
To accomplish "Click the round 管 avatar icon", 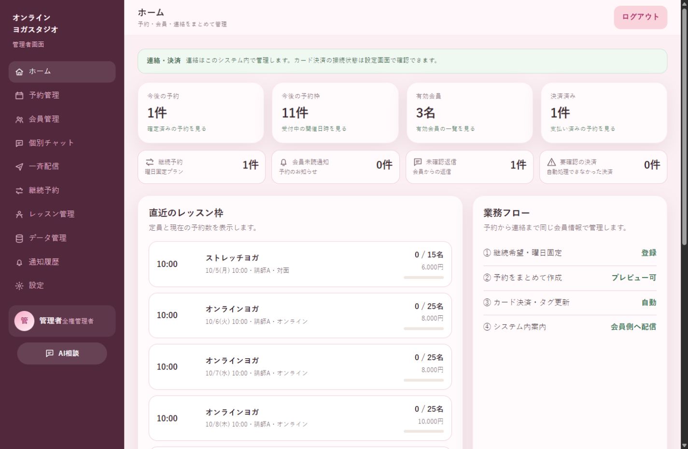I will pos(24,321).
